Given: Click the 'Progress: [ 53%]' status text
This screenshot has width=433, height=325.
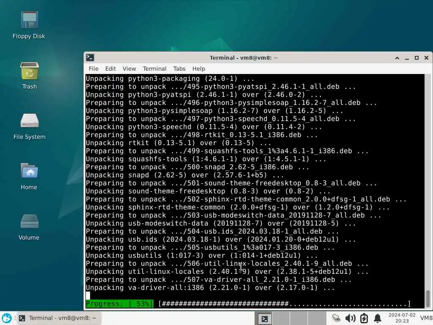Looking at the screenshot, I should pyautogui.click(x=119, y=304).
